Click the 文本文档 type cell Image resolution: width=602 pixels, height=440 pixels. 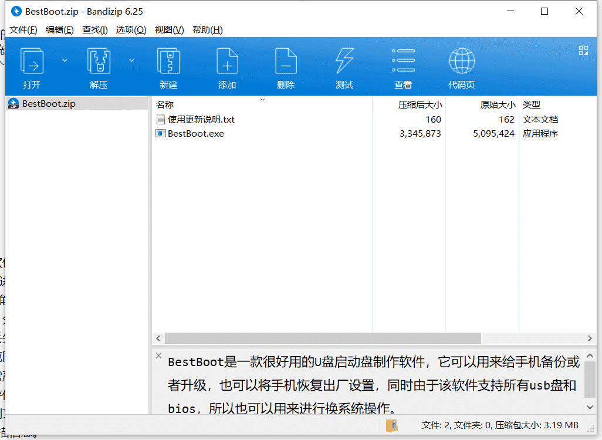540,120
